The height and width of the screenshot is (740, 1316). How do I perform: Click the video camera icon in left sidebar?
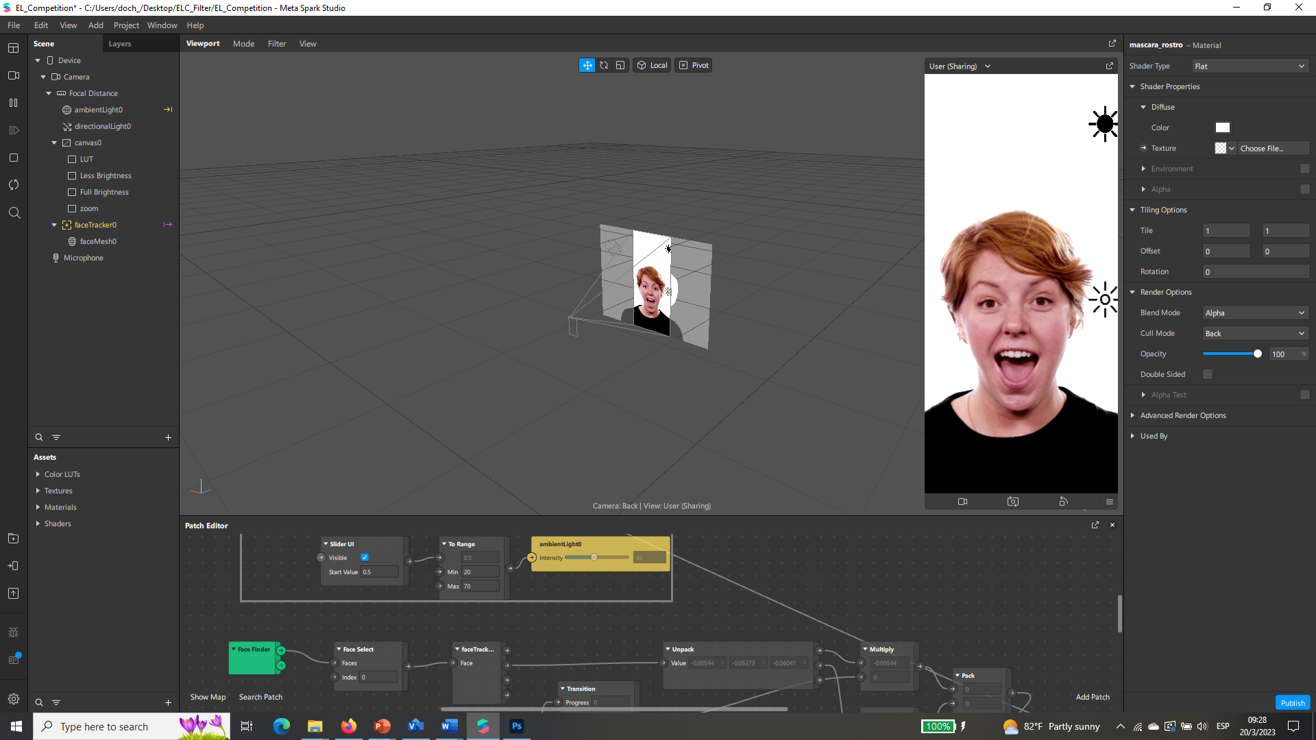tap(14, 75)
